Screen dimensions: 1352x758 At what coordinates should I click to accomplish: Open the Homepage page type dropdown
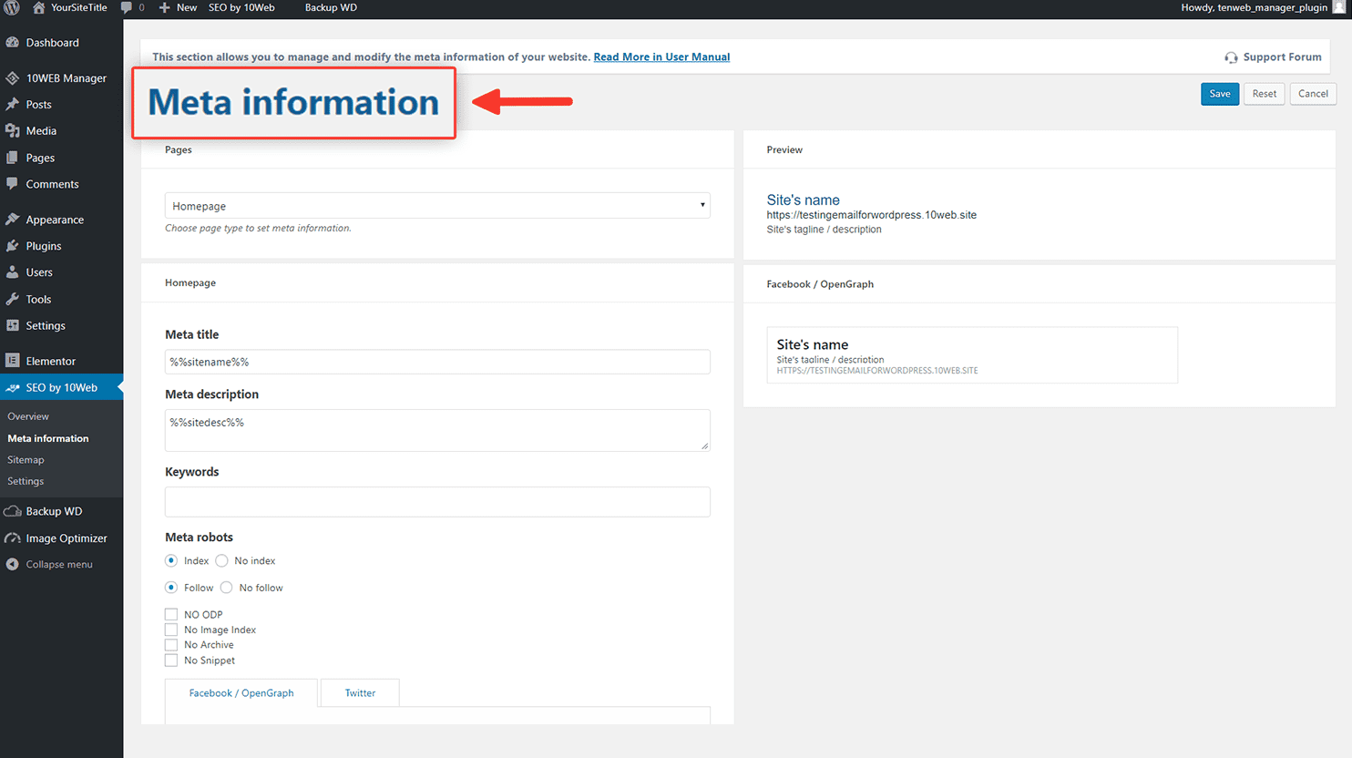click(x=437, y=206)
